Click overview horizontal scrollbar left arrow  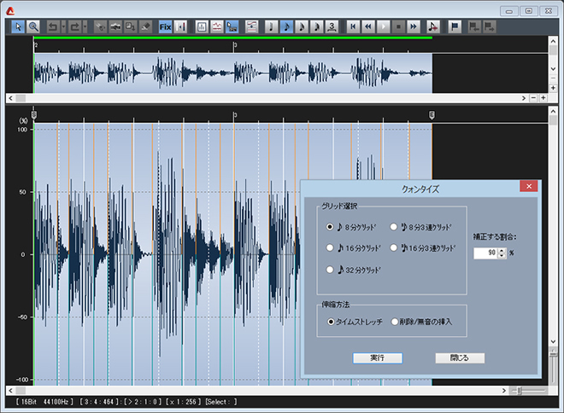coord(10,98)
